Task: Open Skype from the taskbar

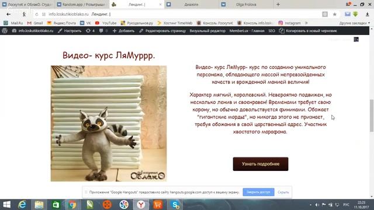Action: click(175, 205)
